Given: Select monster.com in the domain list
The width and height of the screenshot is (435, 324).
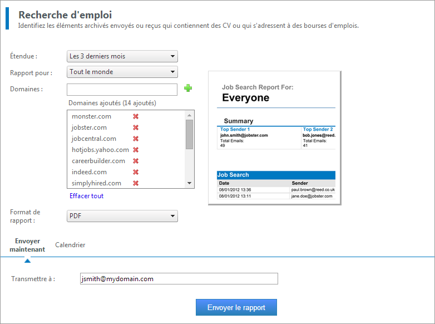Looking at the screenshot, I should [92, 116].
